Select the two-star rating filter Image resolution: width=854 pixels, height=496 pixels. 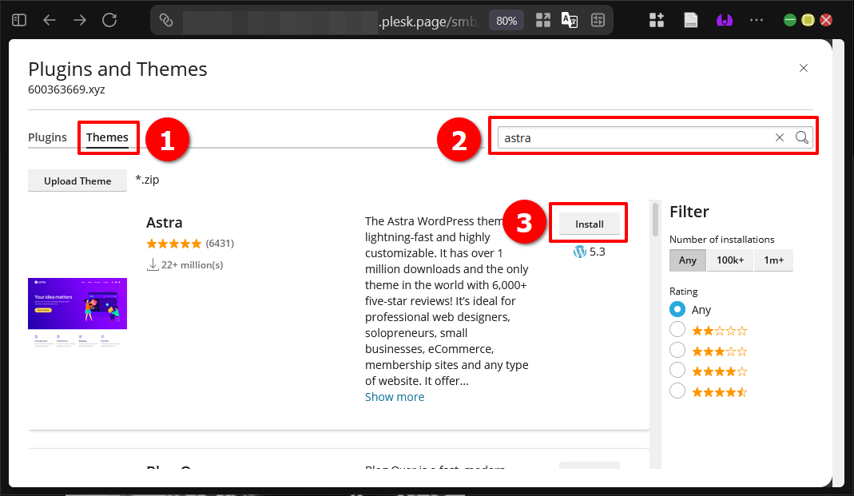(677, 330)
